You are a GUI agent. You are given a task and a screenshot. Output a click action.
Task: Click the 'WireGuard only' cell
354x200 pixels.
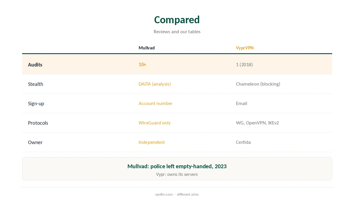tap(155, 123)
